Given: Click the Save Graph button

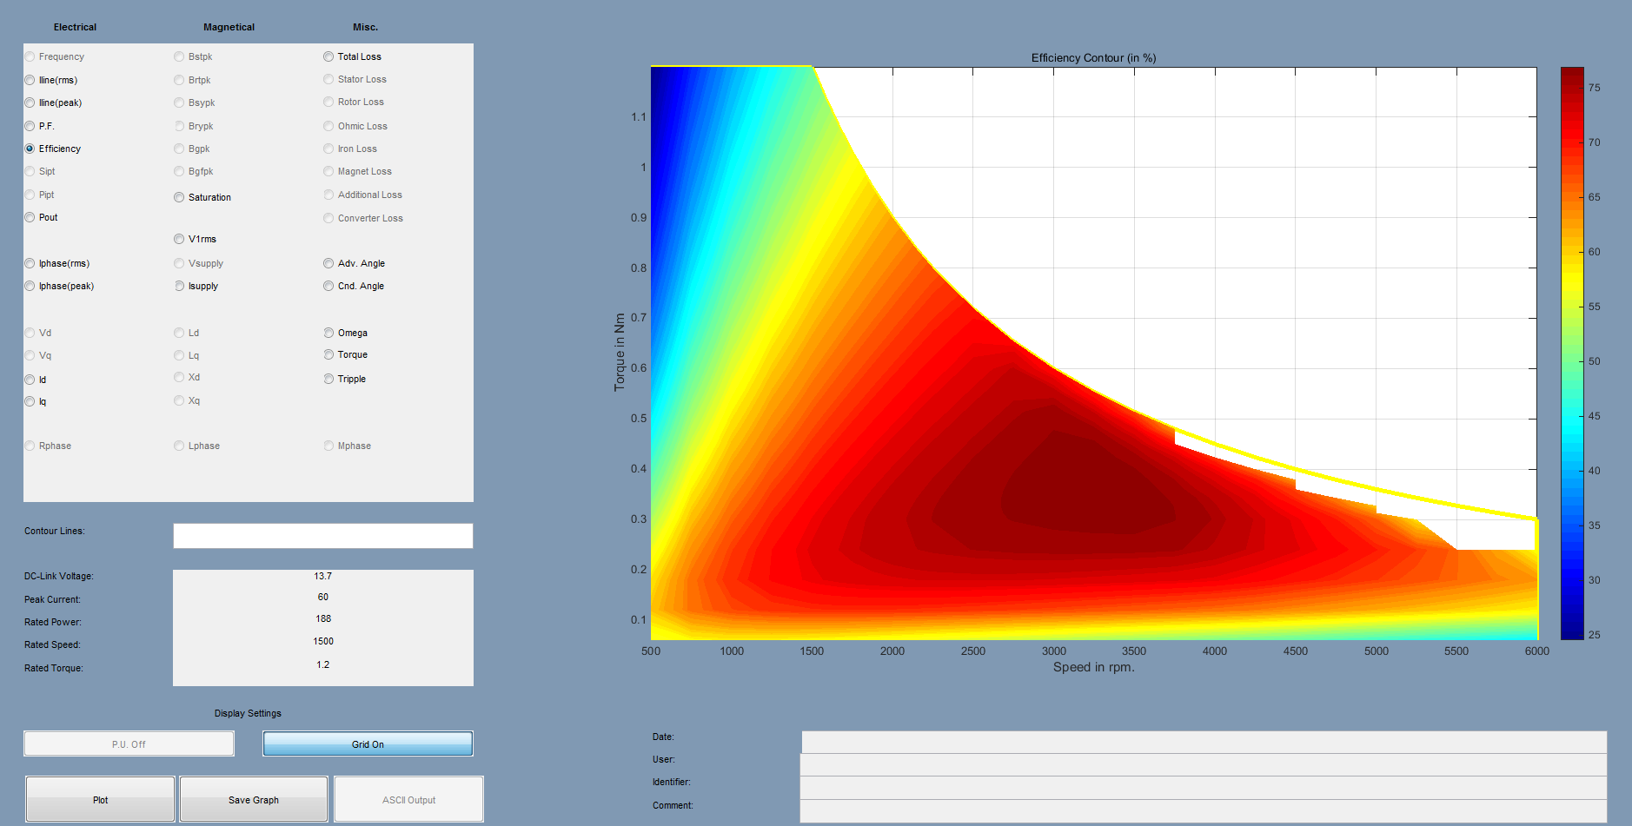Looking at the screenshot, I should [x=254, y=799].
